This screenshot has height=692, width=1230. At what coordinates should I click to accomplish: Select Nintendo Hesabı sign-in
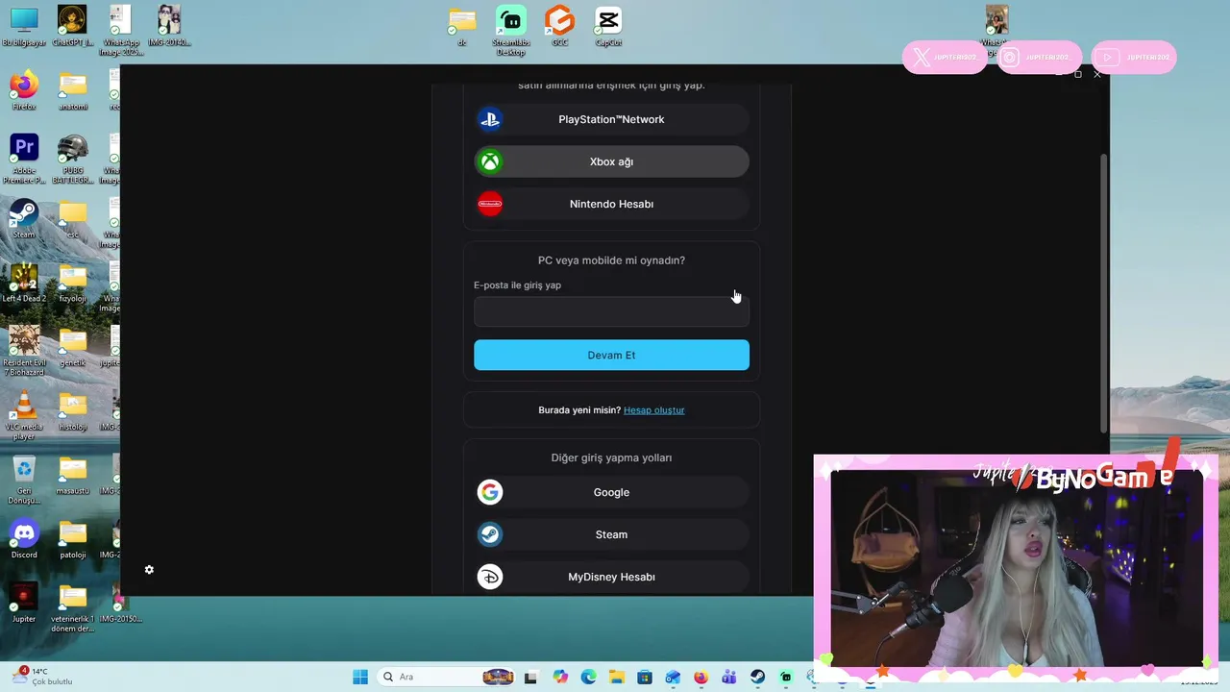[611, 204]
